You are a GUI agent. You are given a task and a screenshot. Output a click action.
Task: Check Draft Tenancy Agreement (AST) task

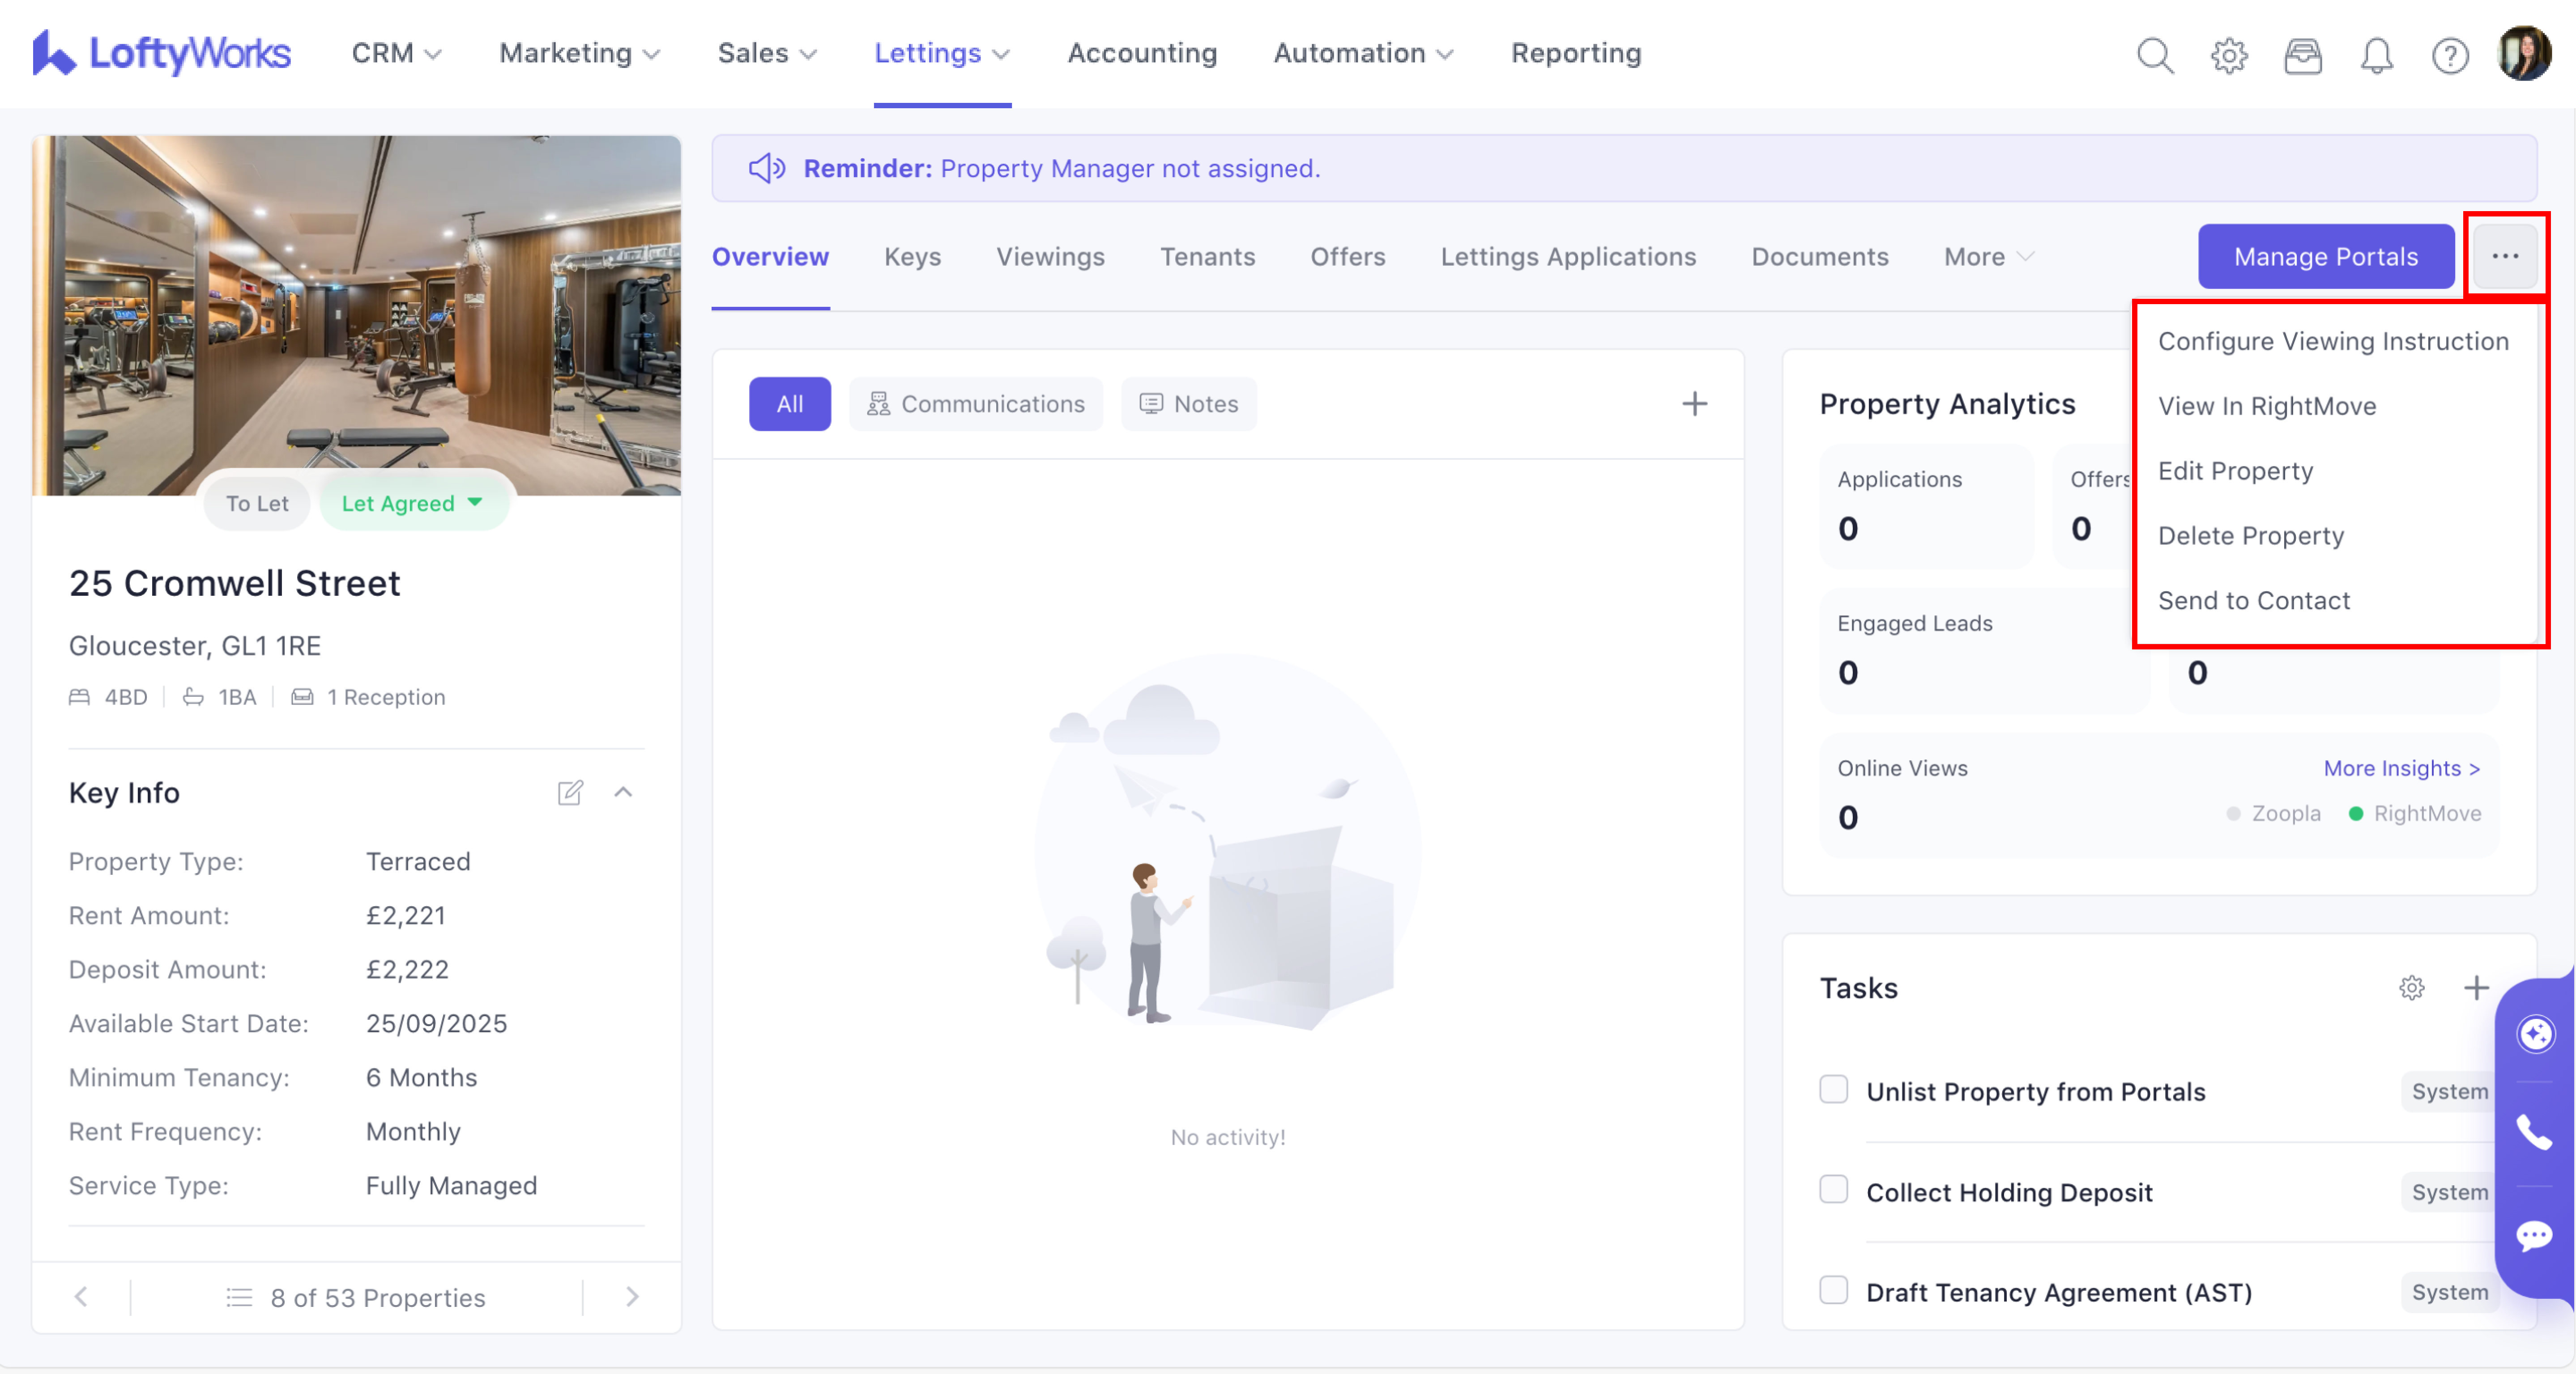[x=1833, y=1290]
